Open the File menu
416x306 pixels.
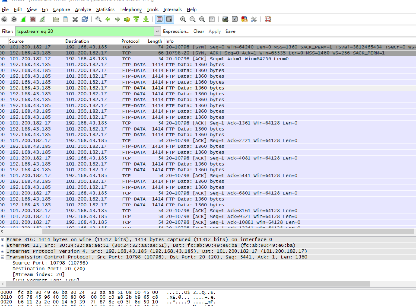(5, 9)
